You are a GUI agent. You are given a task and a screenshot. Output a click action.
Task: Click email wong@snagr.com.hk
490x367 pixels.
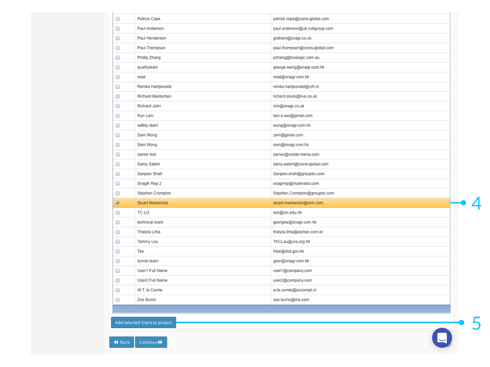[292, 125]
